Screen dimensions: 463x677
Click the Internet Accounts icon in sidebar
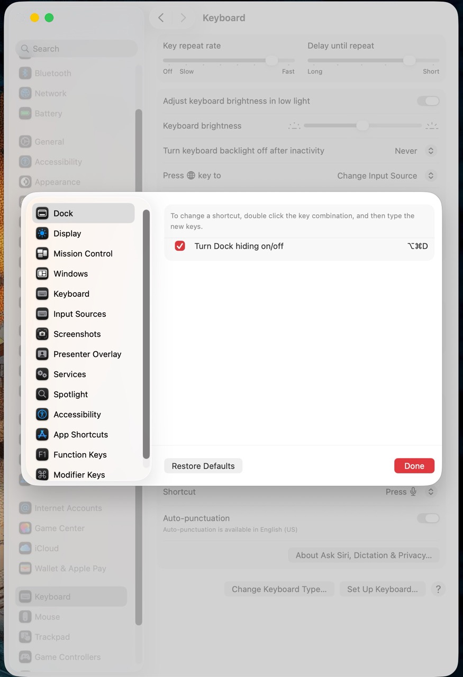coord(25,508)
